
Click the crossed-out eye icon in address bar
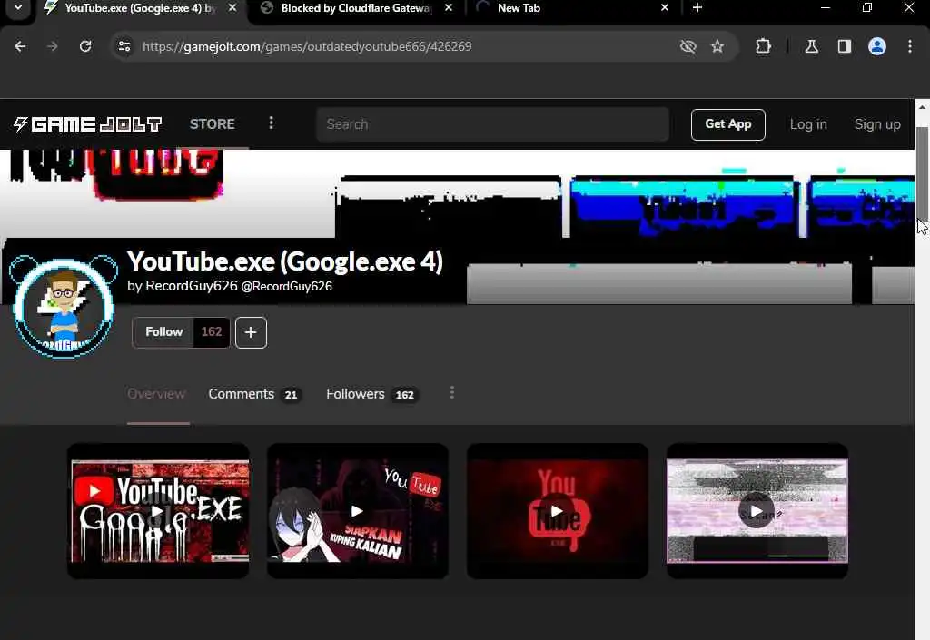tap(688, 46)
